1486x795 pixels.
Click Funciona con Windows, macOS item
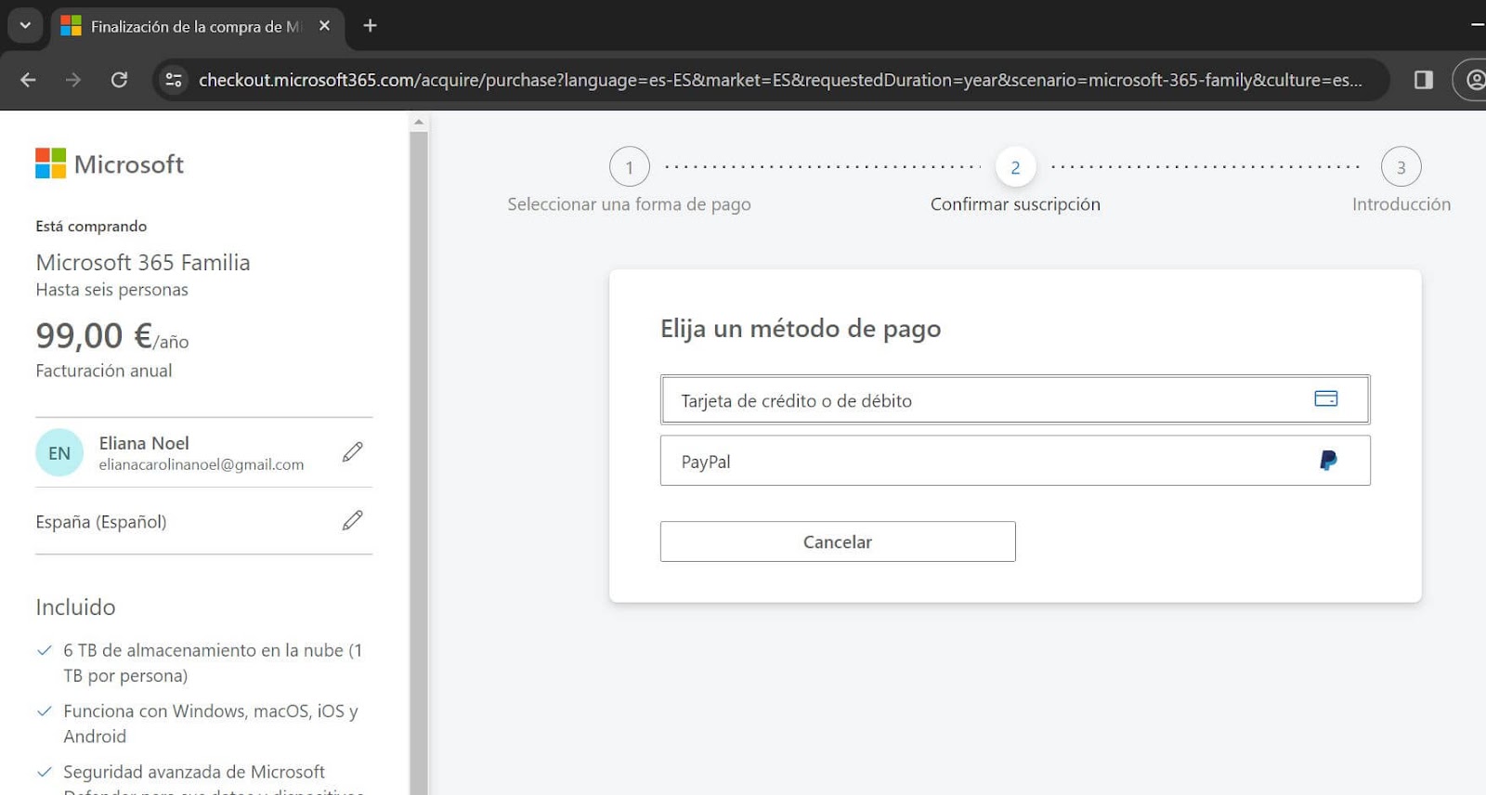click(x=211, y=723)
